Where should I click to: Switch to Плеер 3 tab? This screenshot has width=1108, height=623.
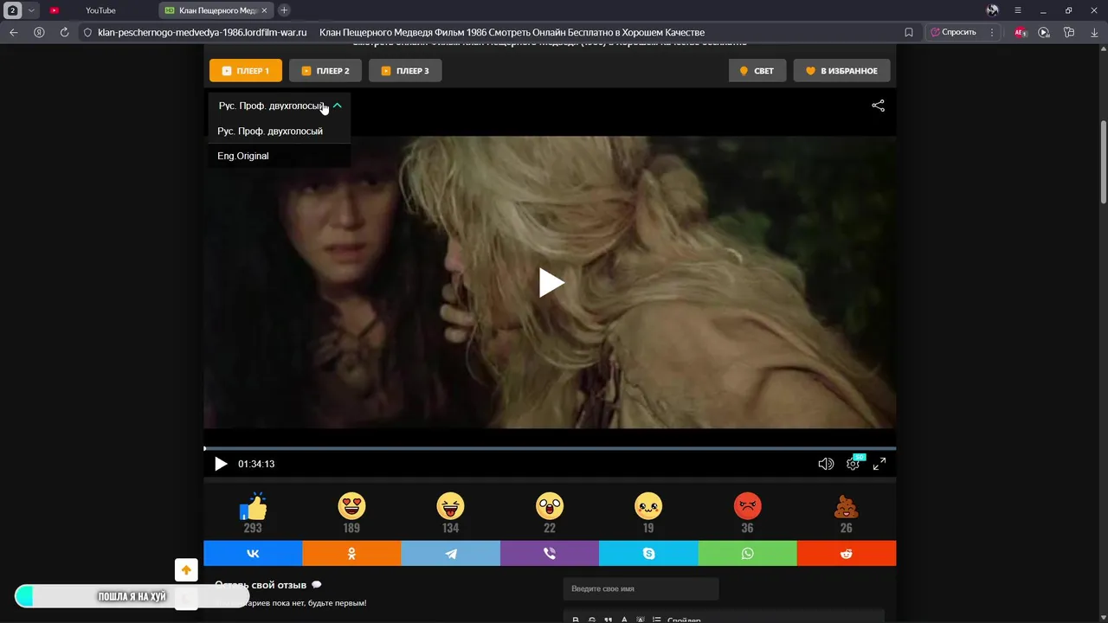pyautogui.click(x=405, y=71)
